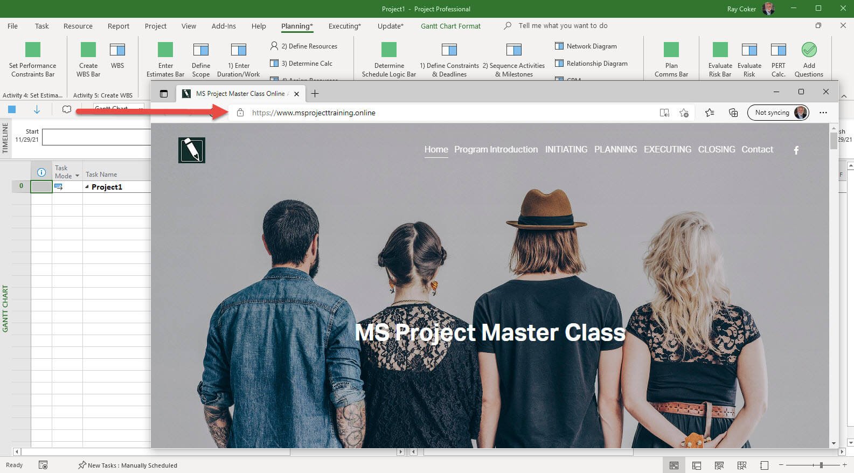
Task: Open the Create WBS Bar button
Action: click(x=88, y=60)
